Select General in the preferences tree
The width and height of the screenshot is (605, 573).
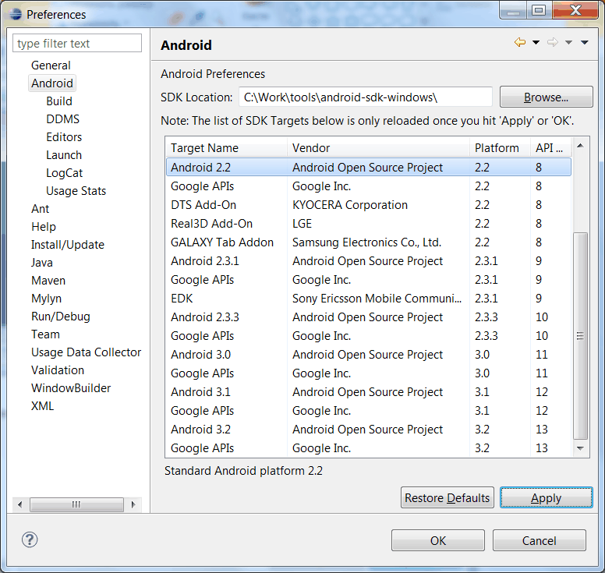click(x=51, y=65)
